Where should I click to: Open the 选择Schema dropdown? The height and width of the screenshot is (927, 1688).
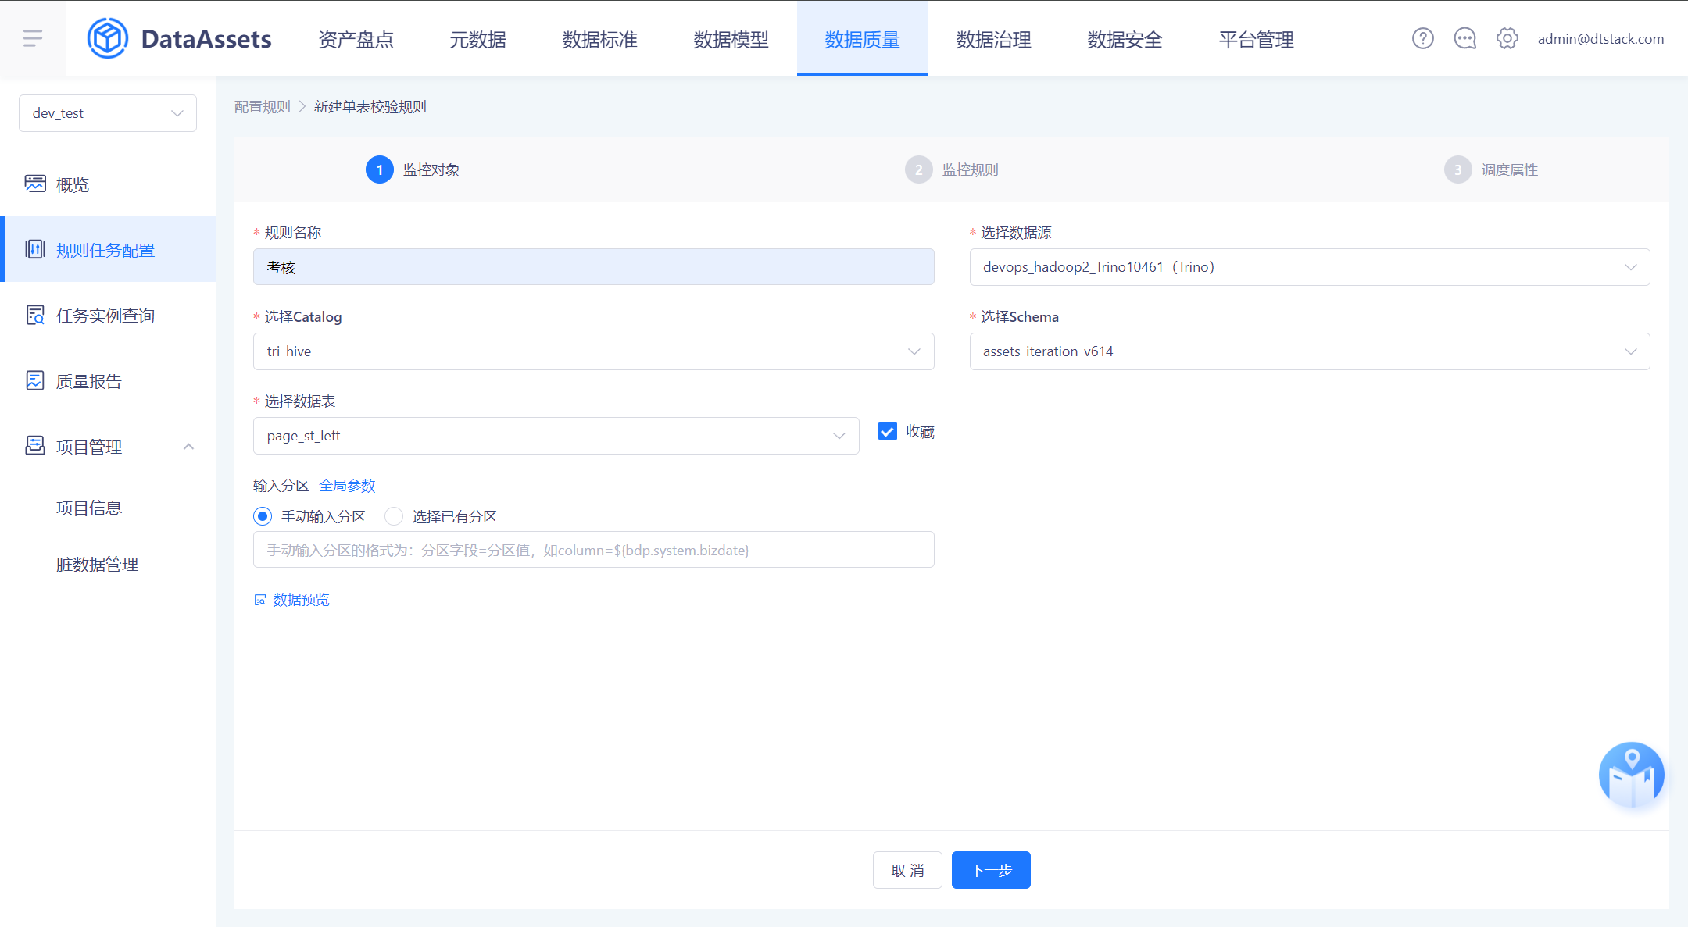click(1310, 351)
